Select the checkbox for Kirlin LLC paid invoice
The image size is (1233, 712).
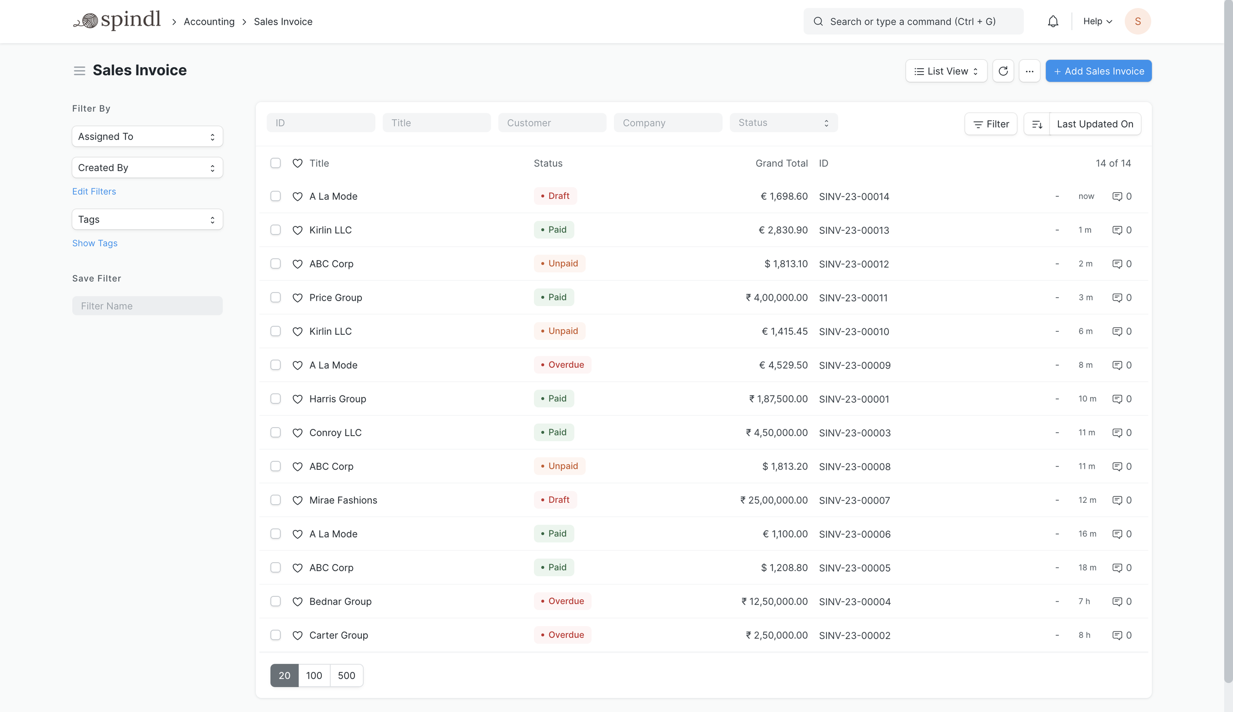pos(275,229)
